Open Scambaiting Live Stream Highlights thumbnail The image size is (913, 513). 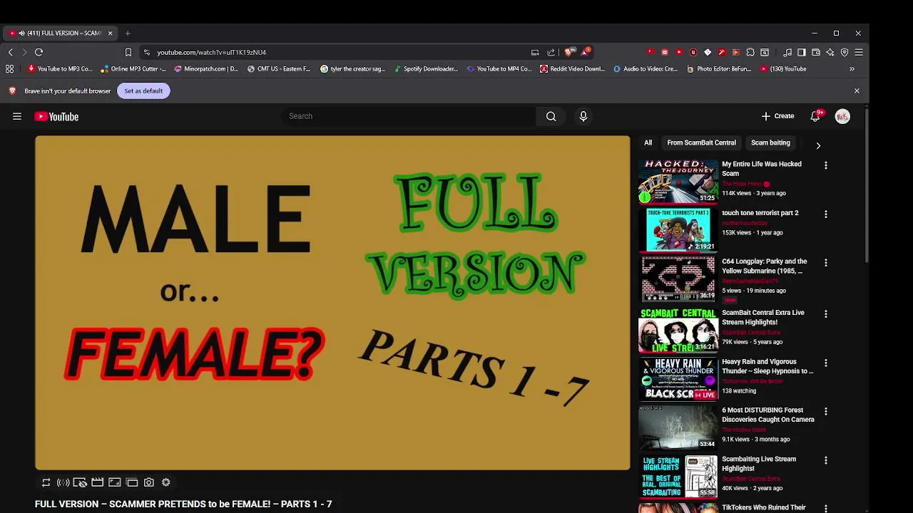click(x=678, y=477)
